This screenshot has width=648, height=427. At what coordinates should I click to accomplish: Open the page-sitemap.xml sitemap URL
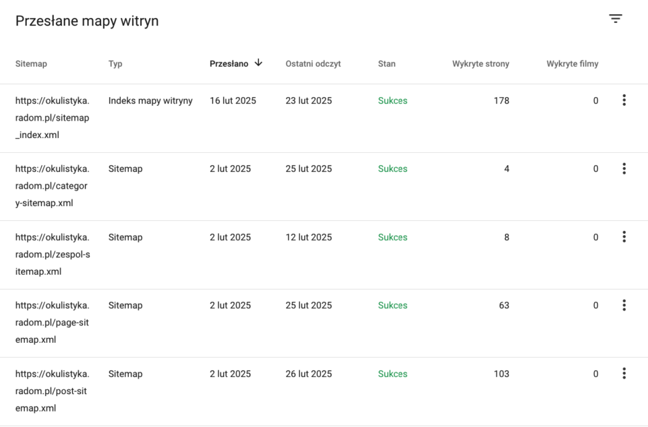[x=52, y=323]
